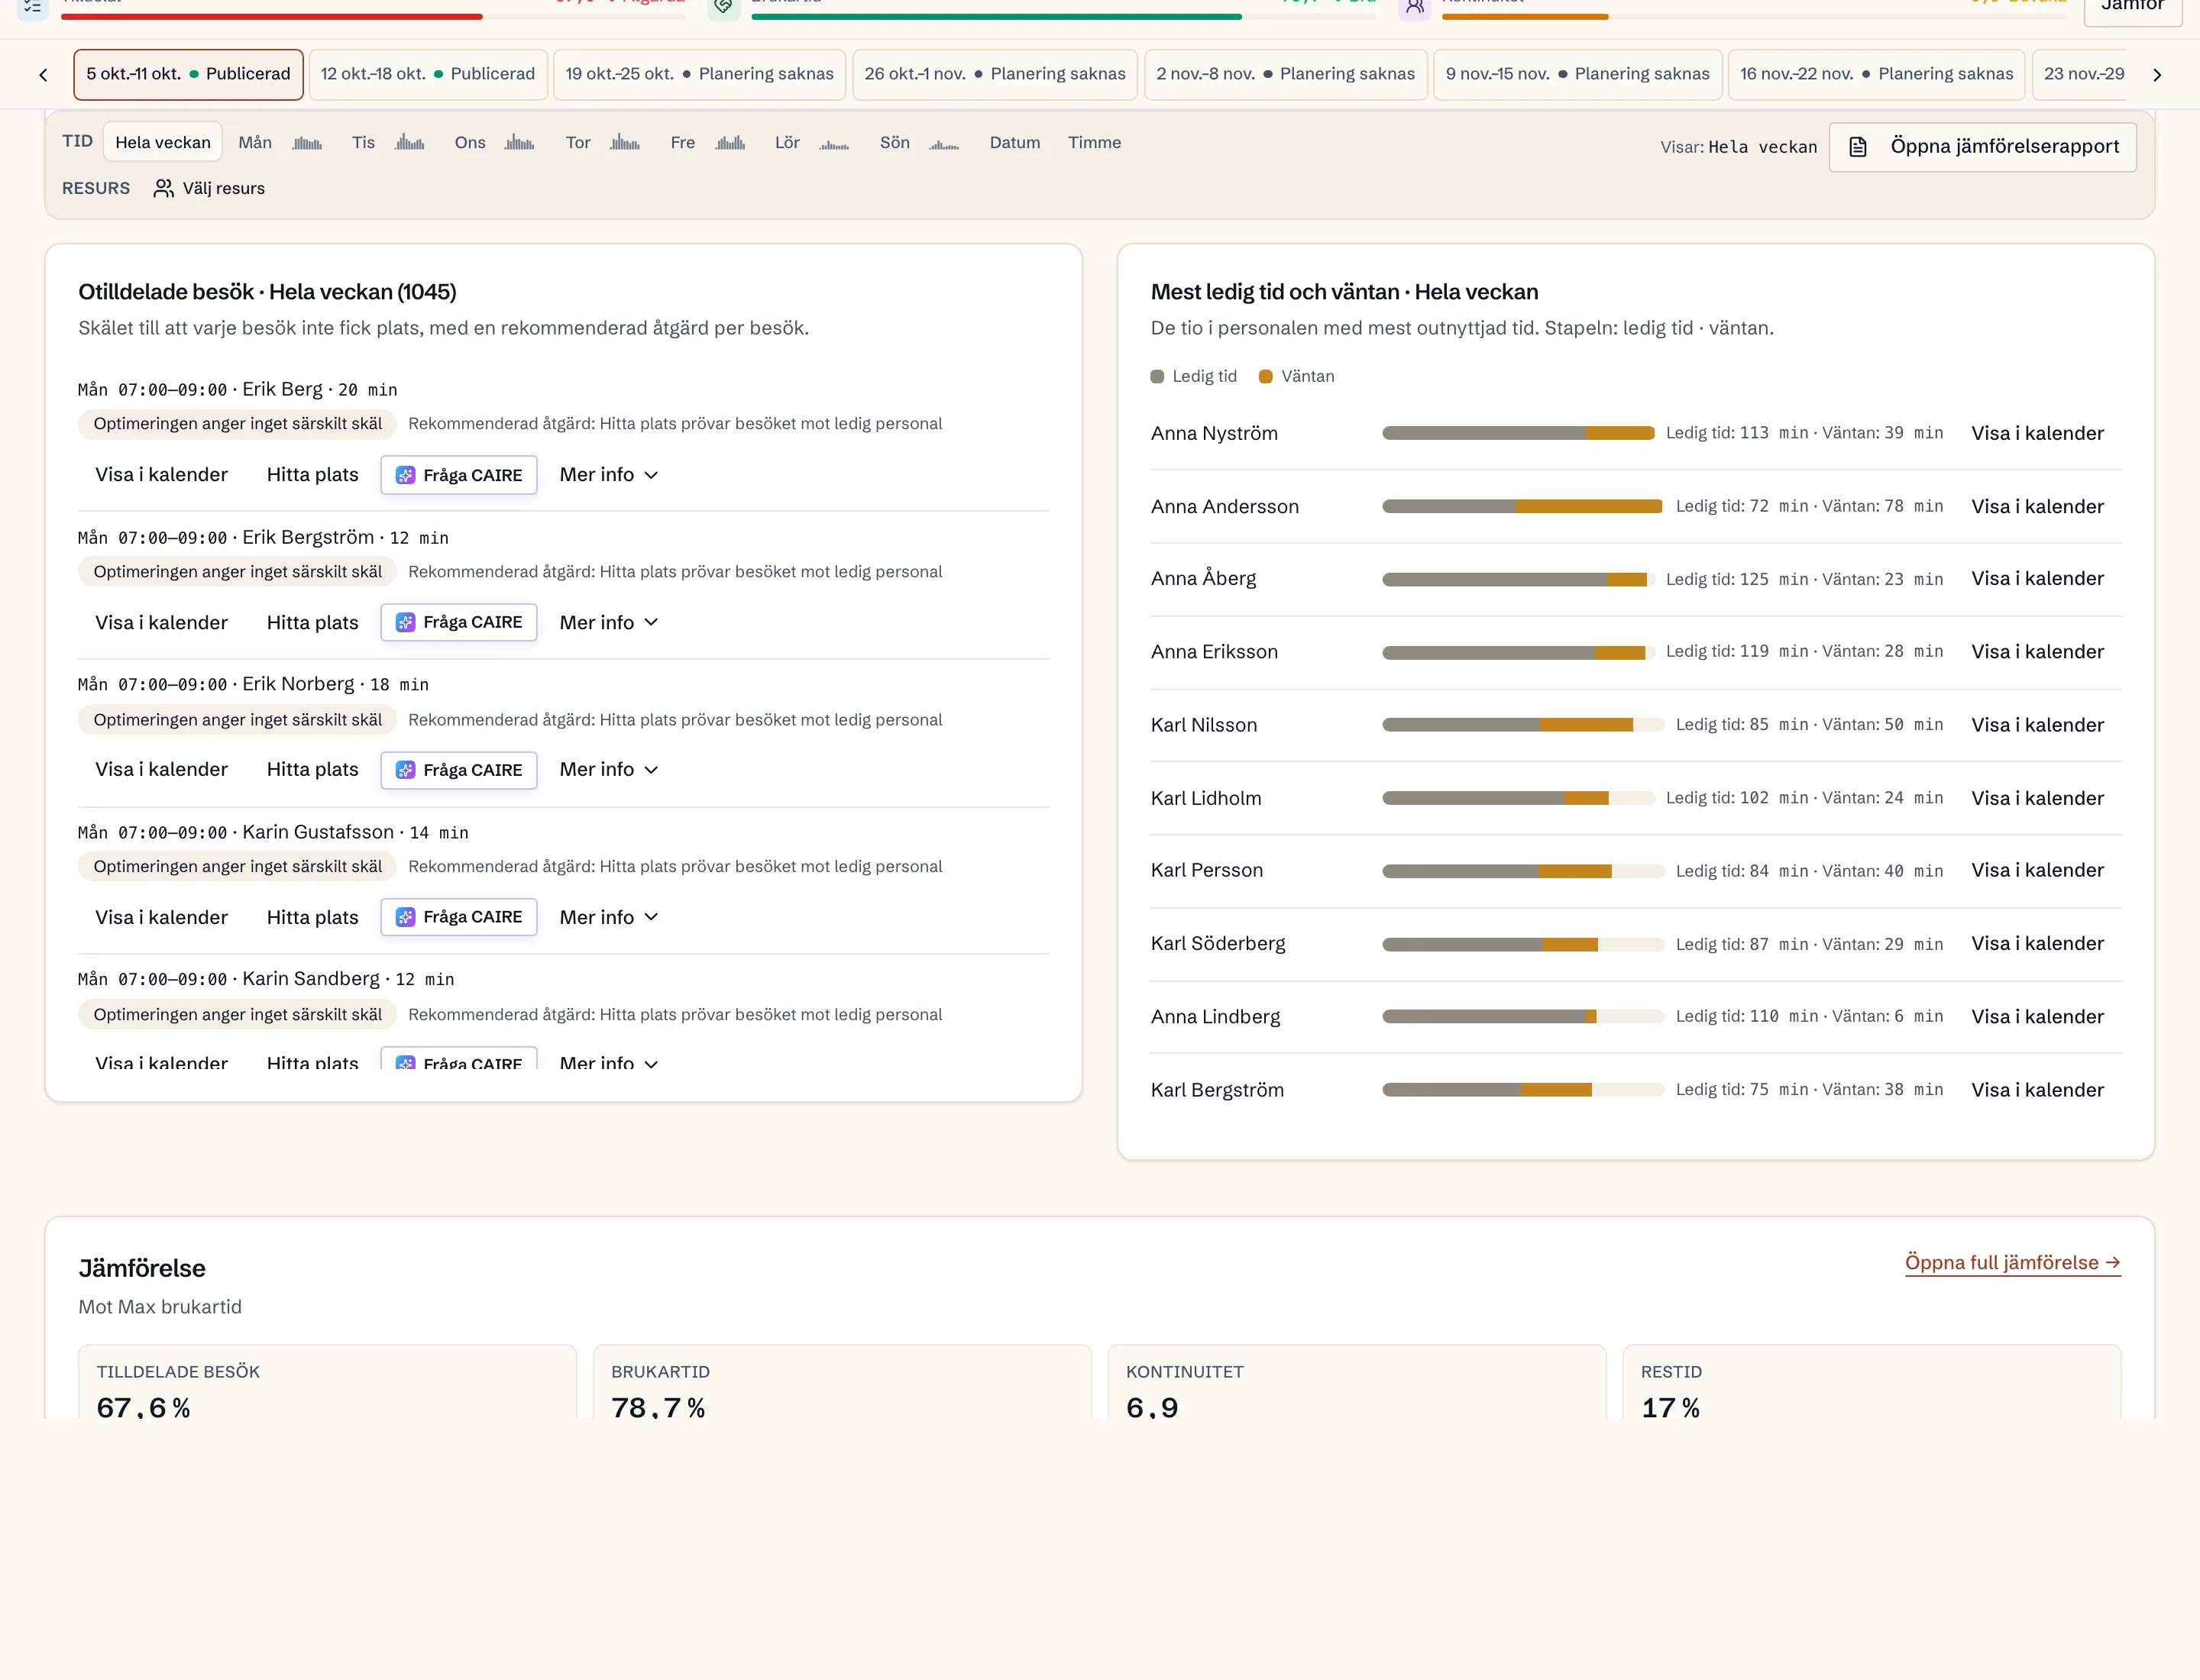Open week 2 nov.–8 nov.
This screenshot has width=2200, height=1680.
tap(1286, 74)
